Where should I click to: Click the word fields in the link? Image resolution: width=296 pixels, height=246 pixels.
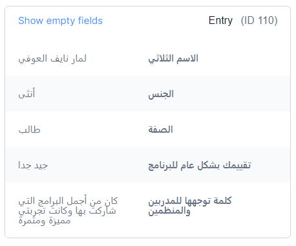coord(90,21)
